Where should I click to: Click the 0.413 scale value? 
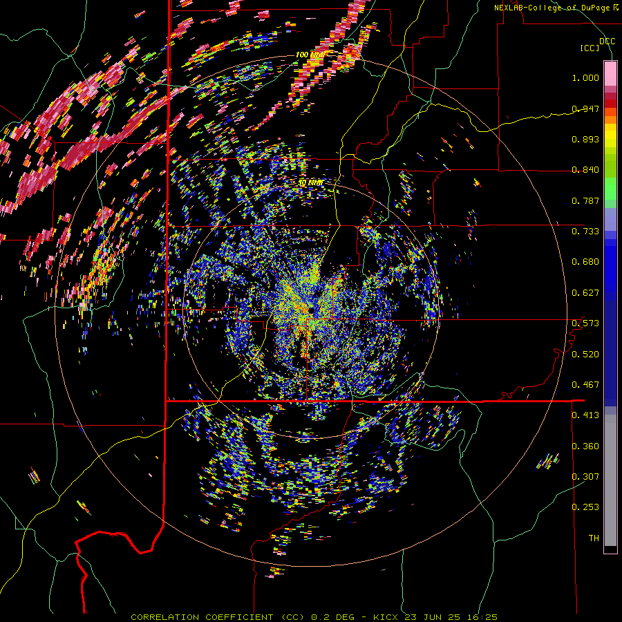[x=585, y=415]
